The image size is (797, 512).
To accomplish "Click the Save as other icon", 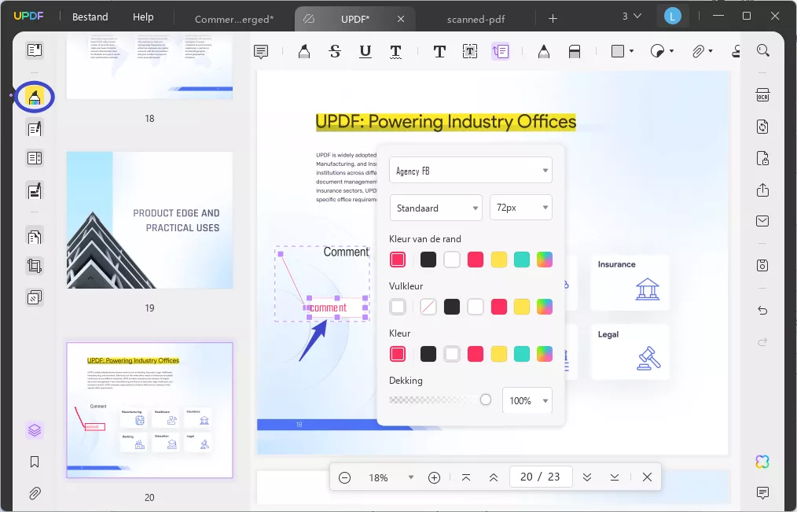I will pos(762,265).
